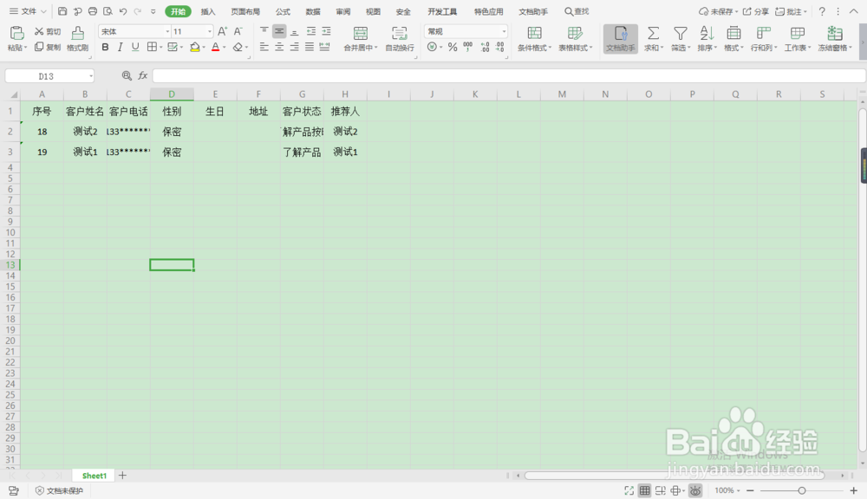Expand the borders dropdown arrow

click(x=161, y=48)
